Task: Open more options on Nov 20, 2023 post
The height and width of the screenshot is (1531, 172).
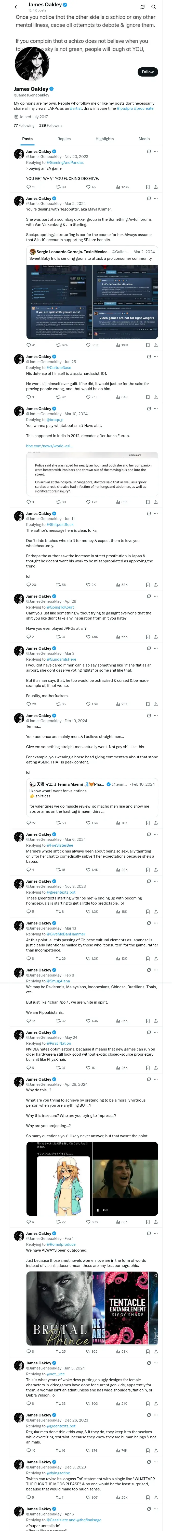Action: [156, 152]
